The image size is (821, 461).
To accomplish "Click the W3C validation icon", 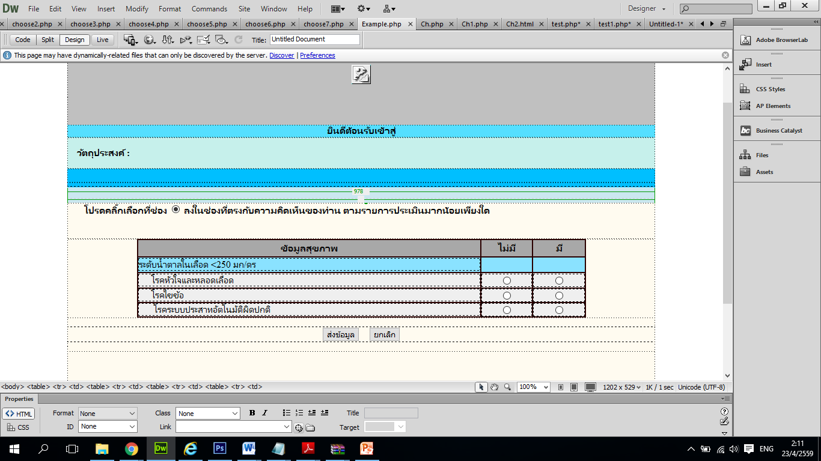I will [x=186, y=40].
